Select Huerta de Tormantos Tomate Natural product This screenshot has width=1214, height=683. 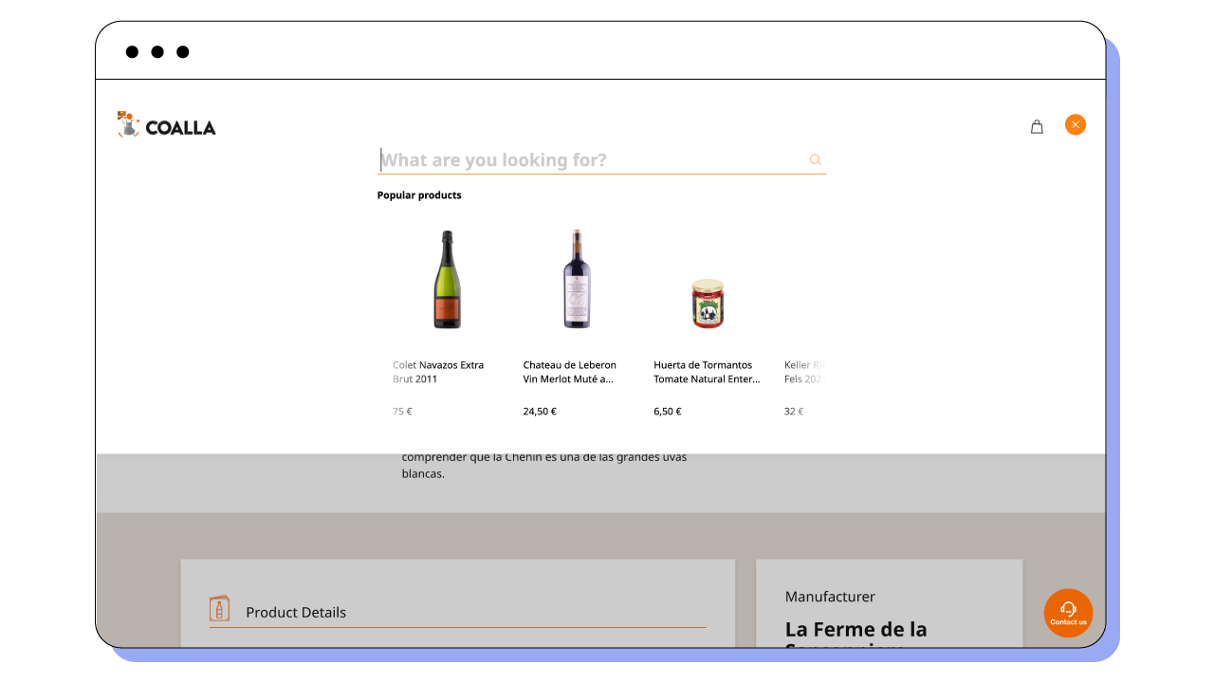tap(705, 372)
